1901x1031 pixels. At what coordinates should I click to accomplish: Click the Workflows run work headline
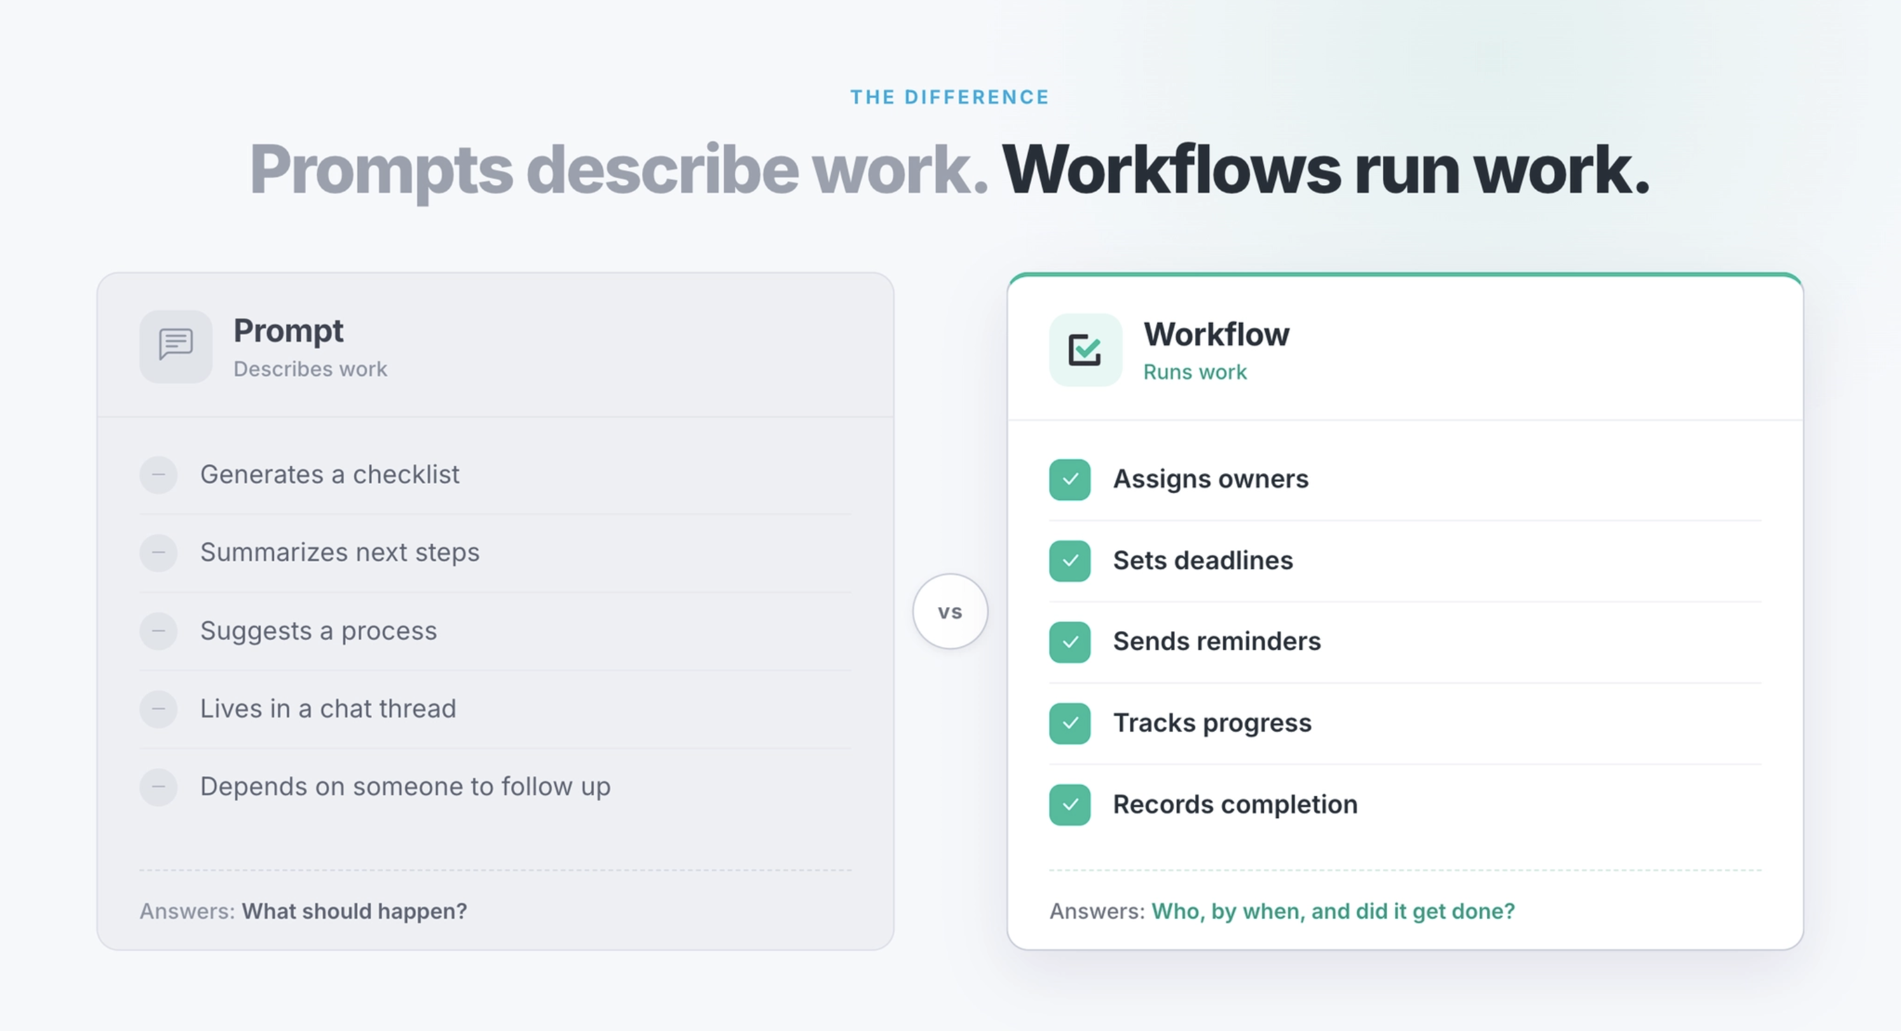click(x=1326, y=170)
